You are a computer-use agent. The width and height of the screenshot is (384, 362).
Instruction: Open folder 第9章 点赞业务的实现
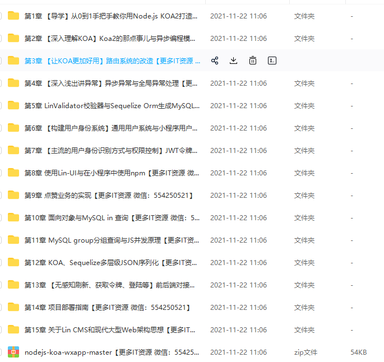click(109, 196)
